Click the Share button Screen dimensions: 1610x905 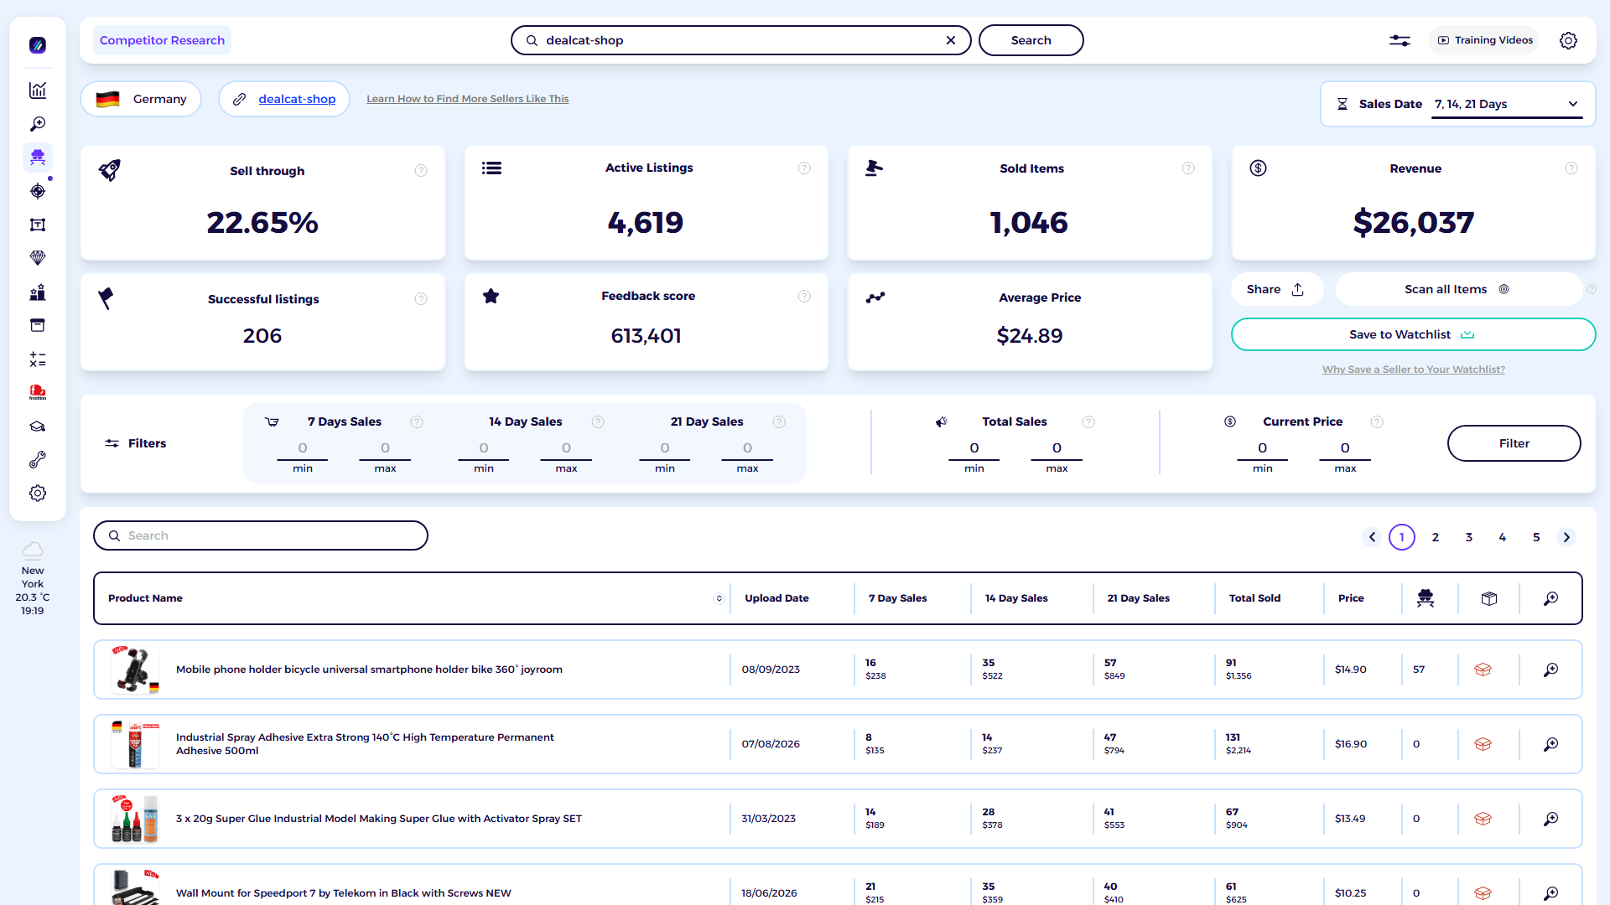tap(1275, 289)
